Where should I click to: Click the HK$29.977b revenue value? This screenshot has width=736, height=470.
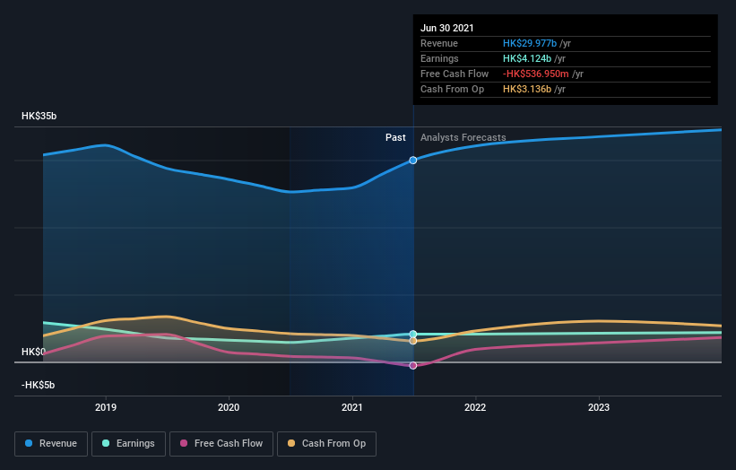click(x=530, y=43)
